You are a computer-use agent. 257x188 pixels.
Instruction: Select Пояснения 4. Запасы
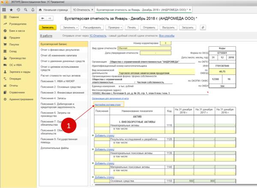tap(63, 98)
